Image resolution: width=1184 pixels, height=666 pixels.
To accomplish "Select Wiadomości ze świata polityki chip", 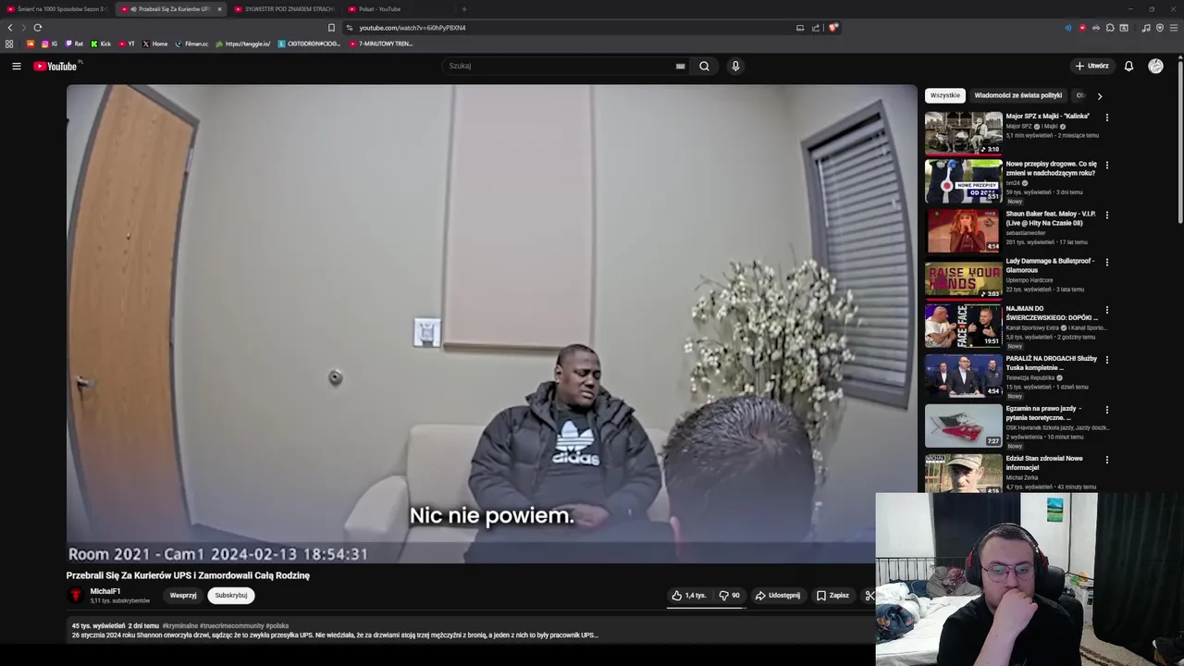I will pos(1017,95).
